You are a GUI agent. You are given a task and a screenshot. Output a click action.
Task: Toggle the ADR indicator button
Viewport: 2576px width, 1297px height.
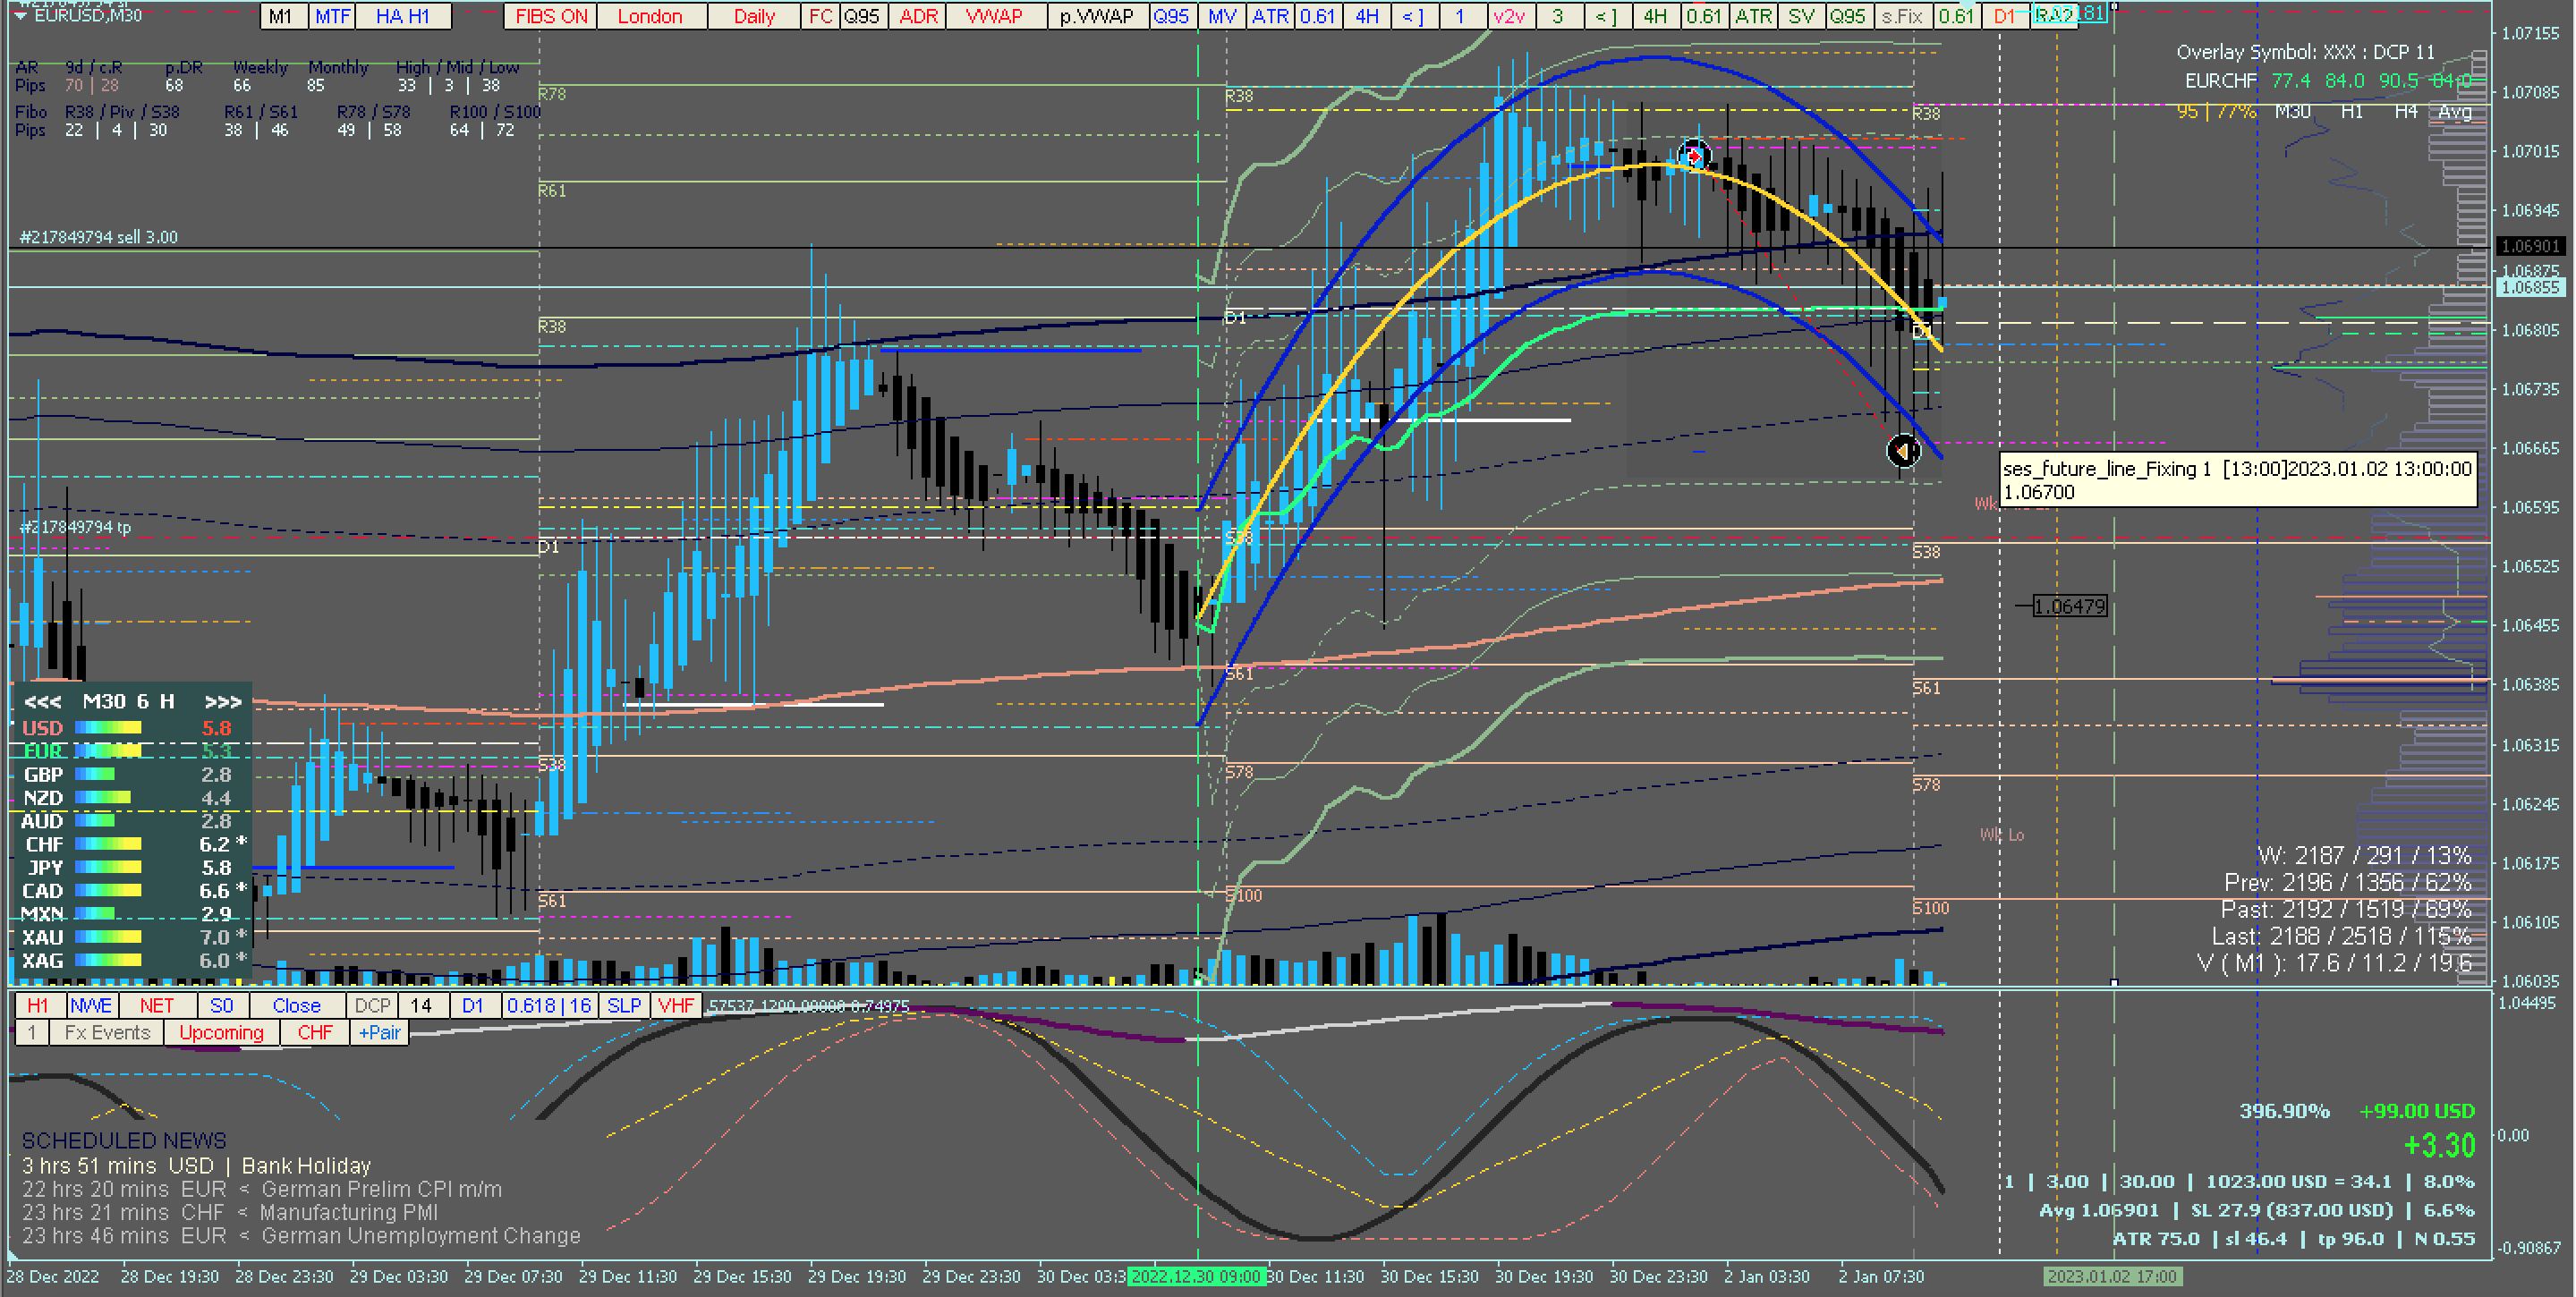pos(918,16)
